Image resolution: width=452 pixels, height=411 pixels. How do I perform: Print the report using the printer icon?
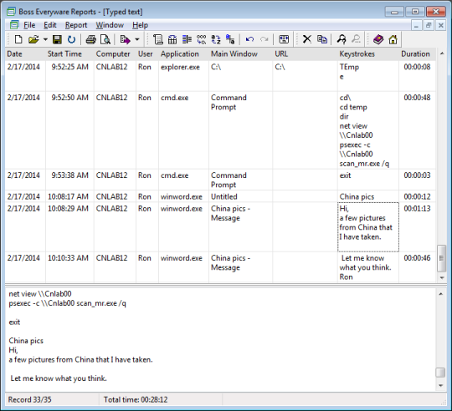[90, 39]
